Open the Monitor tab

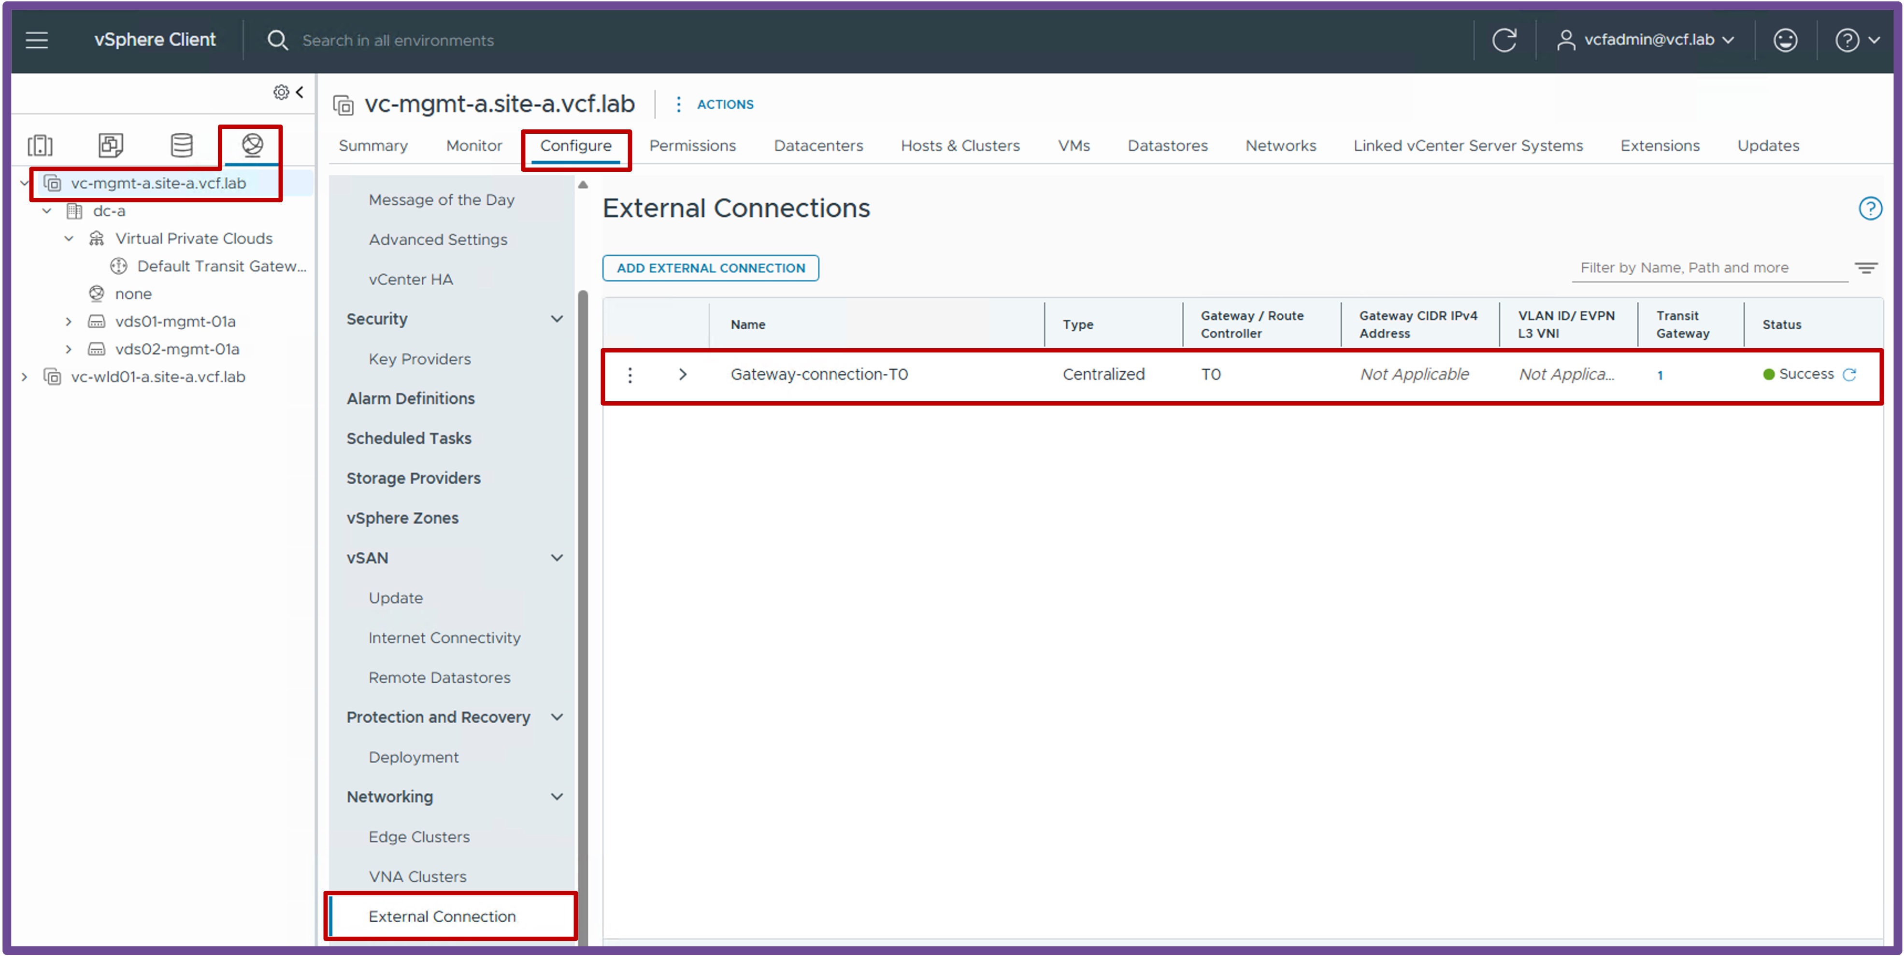tap(474, 145)
